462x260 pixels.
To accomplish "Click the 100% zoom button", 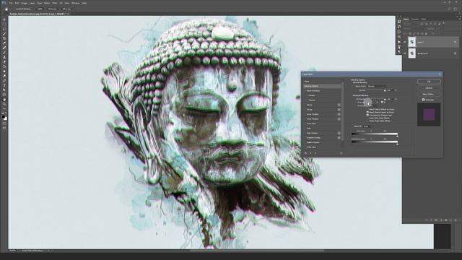I will coord(40,9).
